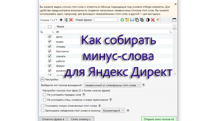Viewport: 216px width, 121px height.
Task: Close the info hint banner
Action: pyautogui.click(x=176, y=4)
